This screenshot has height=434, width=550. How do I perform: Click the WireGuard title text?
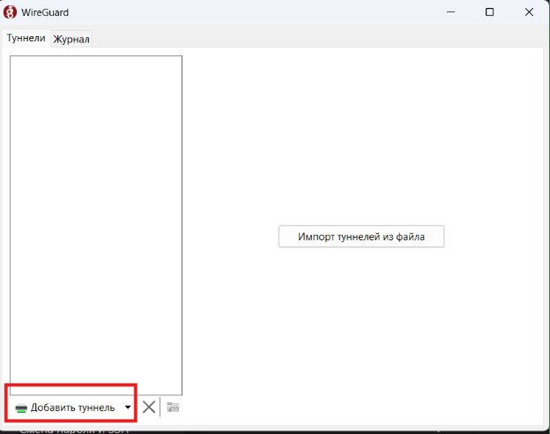click(x=47, y=12)
